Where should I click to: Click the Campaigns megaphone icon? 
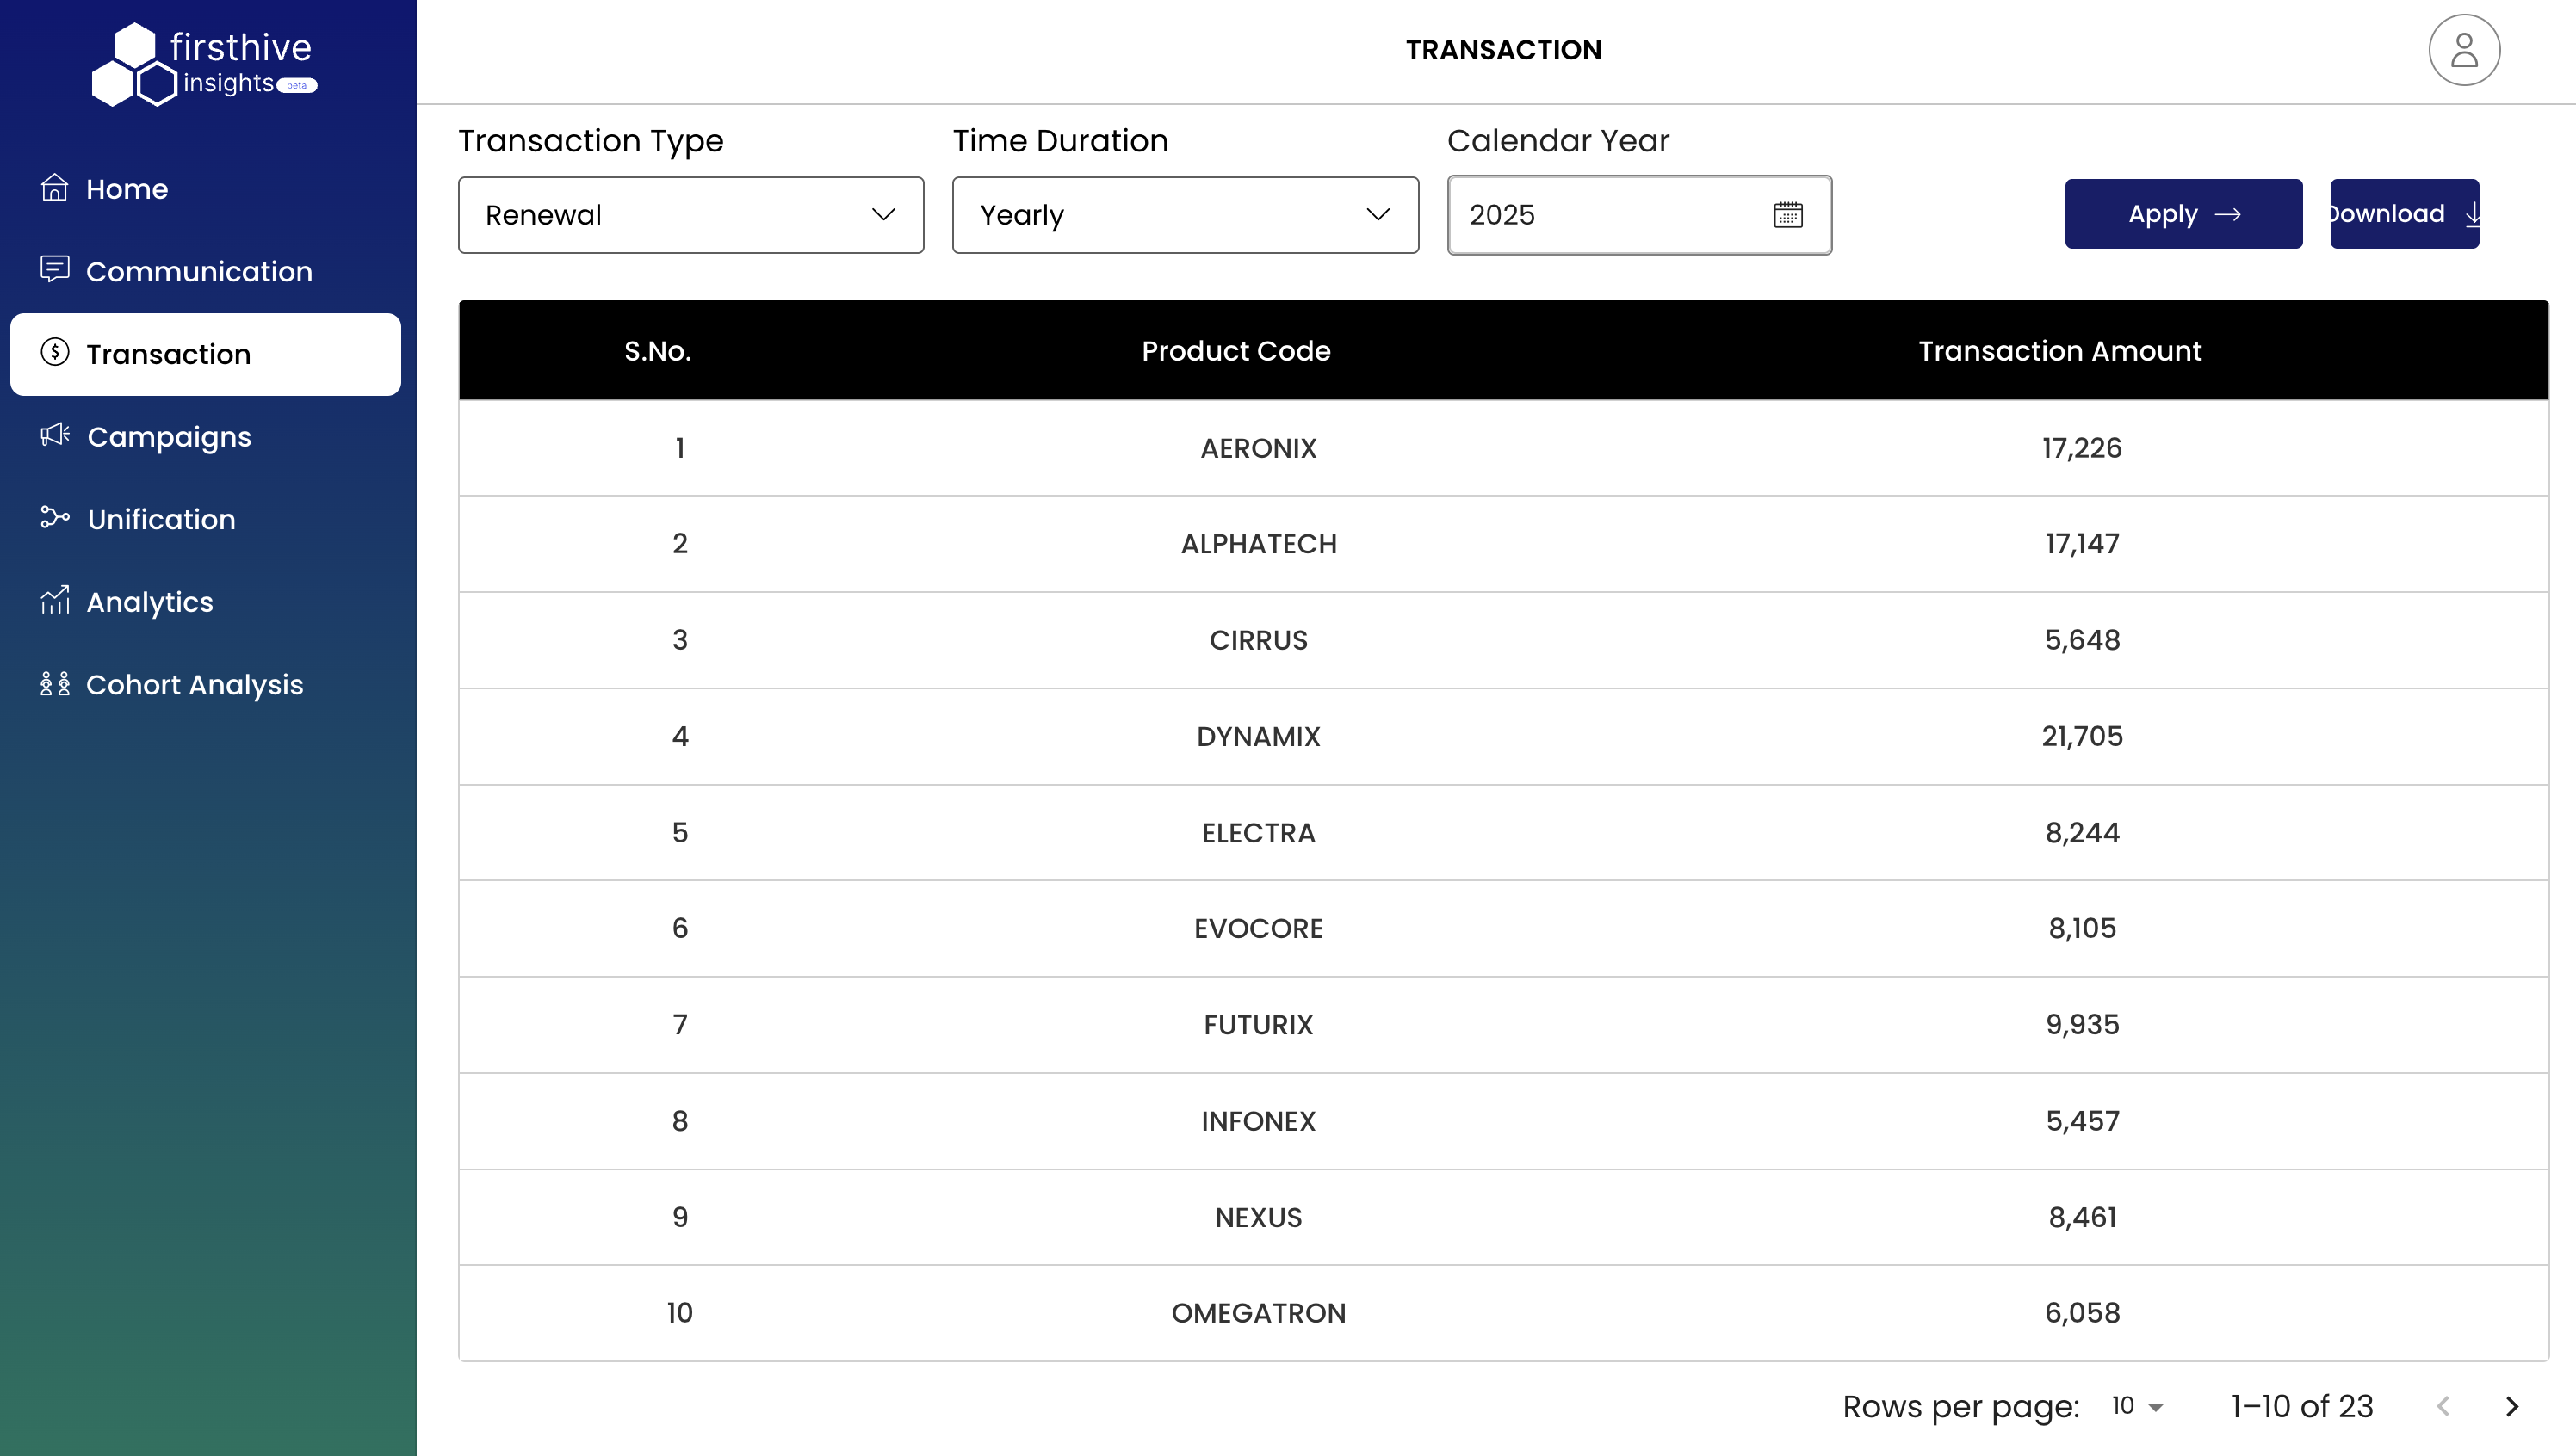54,436
